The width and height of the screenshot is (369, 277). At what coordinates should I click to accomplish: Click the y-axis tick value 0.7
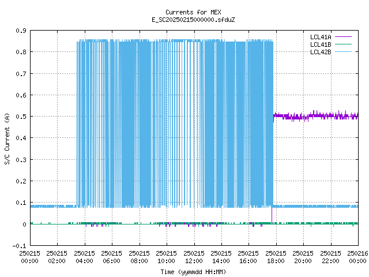(x=21, y=74)
